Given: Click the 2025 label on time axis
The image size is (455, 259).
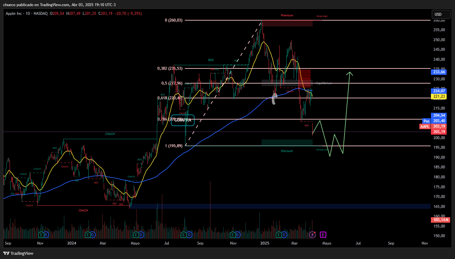Looking at the screenshot, I should tap(264, 244).
